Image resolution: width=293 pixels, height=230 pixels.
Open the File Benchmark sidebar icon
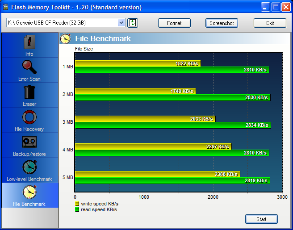coord(29,192)
